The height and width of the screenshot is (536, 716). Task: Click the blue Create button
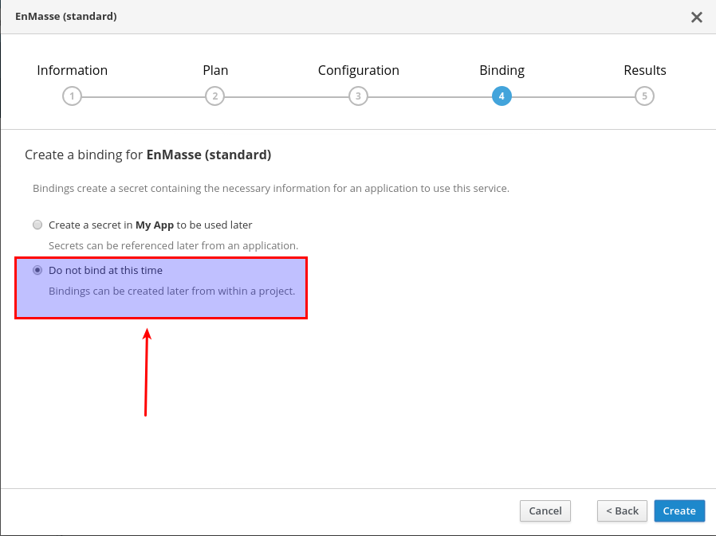pos(679,511)
